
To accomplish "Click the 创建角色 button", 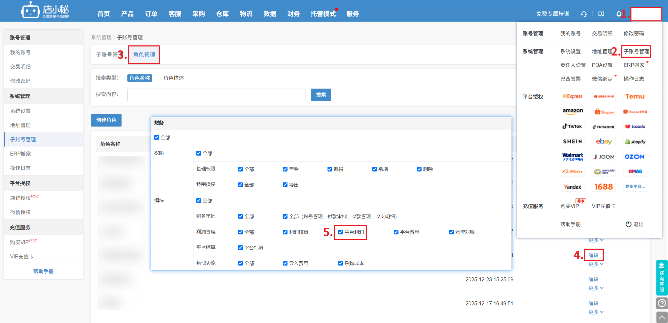I will click(x=106, y=120).
